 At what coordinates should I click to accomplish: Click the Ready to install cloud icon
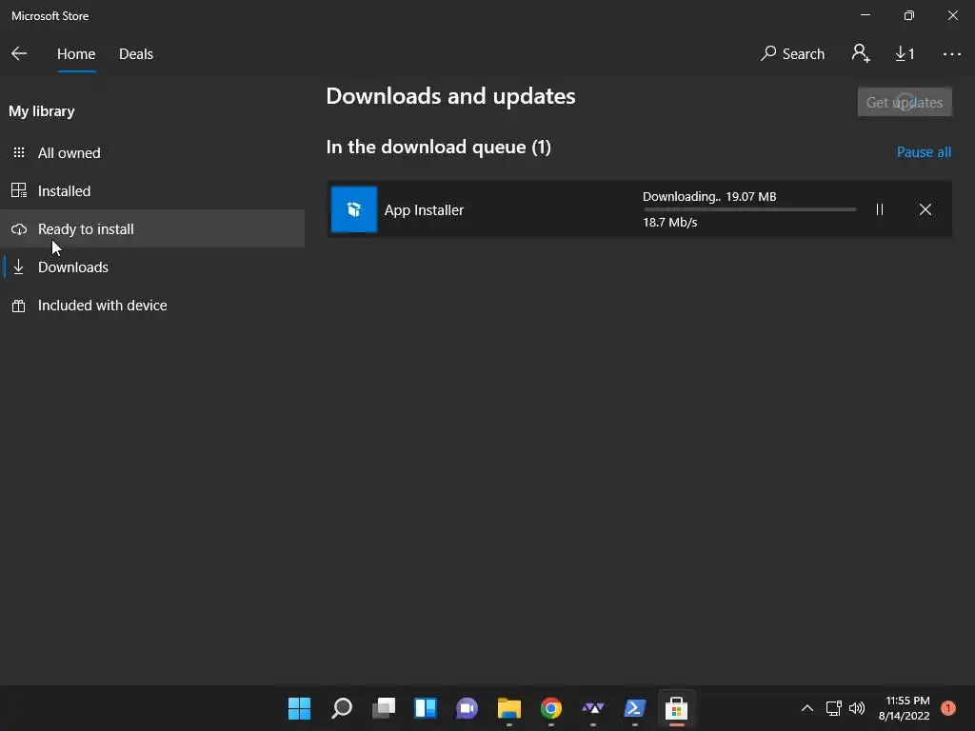pyautogui.click(x=19, y=229)
